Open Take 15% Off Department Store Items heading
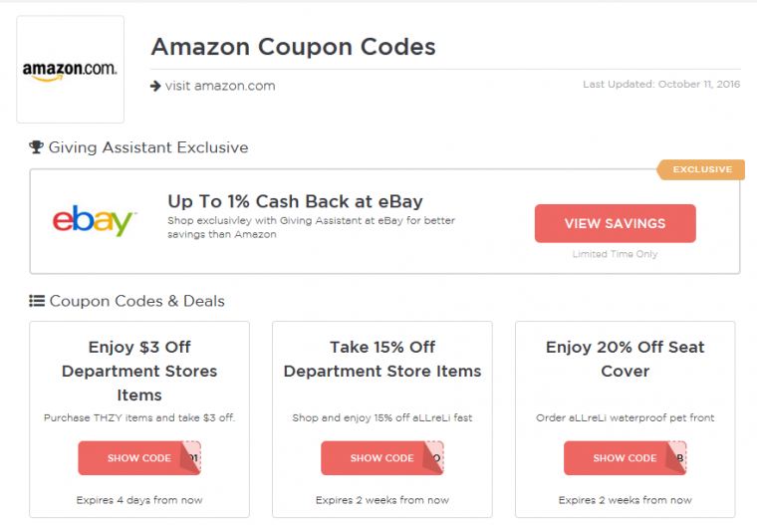This screenshot has width=757, height=525. pyautogui.click(x=382, y=359)
